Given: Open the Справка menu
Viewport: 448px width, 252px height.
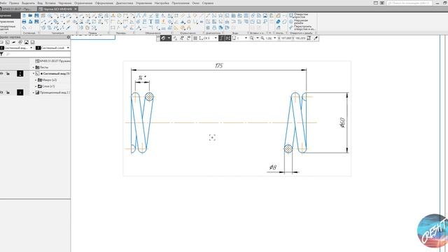Looking at the screenshot, I should point(208,3).
